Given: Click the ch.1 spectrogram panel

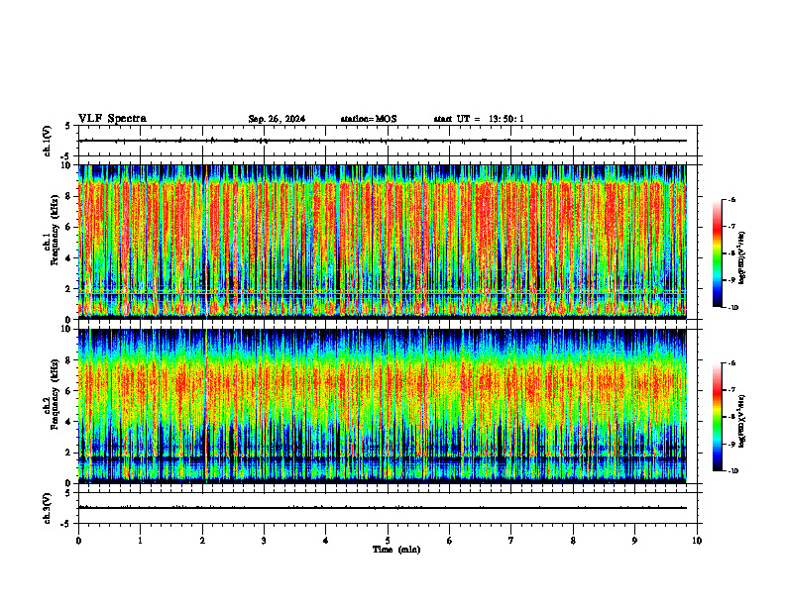Looking at the screenshot, I should pyautogui.click(x=383, y=242).
